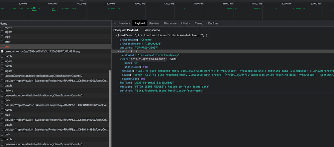The width and height of the screenshot is (334, 147).
Task: Click file icon of the non-red error row
Action: (x=2, y=42)
